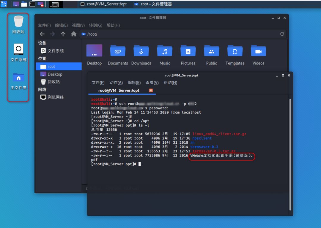The height and width of the screenshot is (228, 321).
Task: Go to home folder in file manager
Action: click(x=74, y=34)
